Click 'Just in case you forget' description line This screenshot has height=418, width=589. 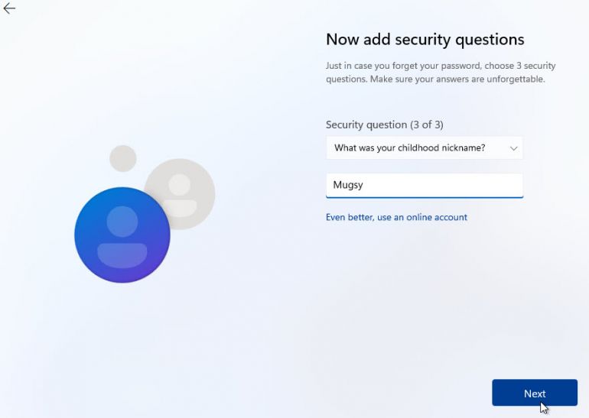[441, 66]
